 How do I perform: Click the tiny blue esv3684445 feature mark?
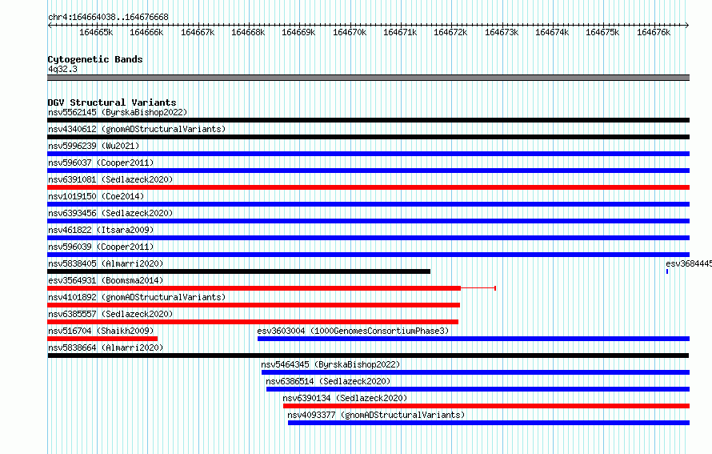[667, 271]
